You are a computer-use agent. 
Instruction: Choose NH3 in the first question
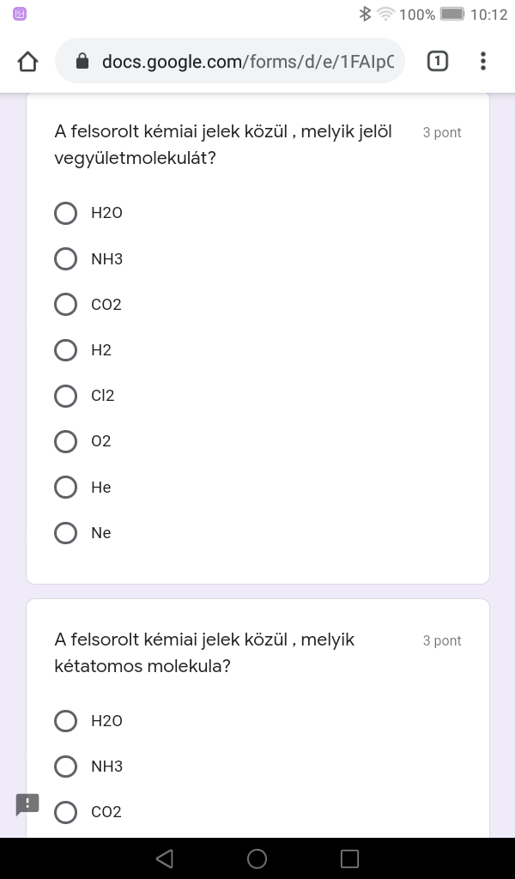66,258
